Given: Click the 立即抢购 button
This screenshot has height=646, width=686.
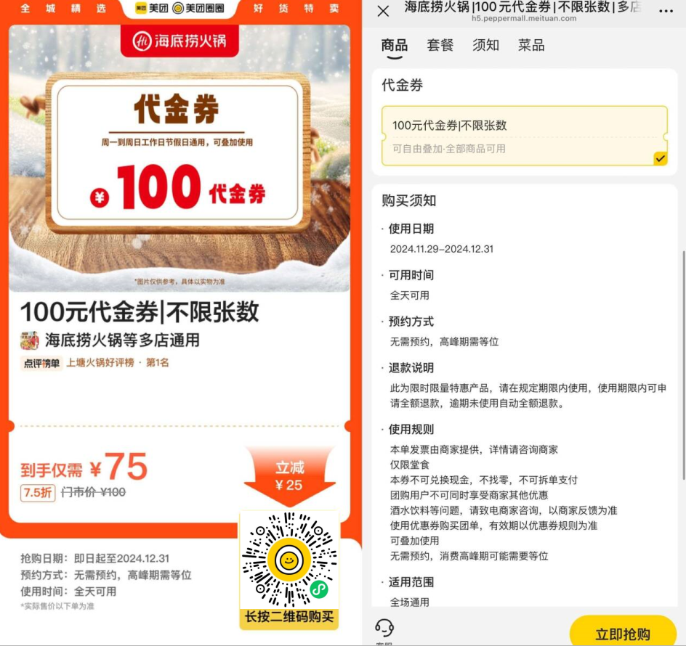Looking at the screenshot, I should click(623, 631).
